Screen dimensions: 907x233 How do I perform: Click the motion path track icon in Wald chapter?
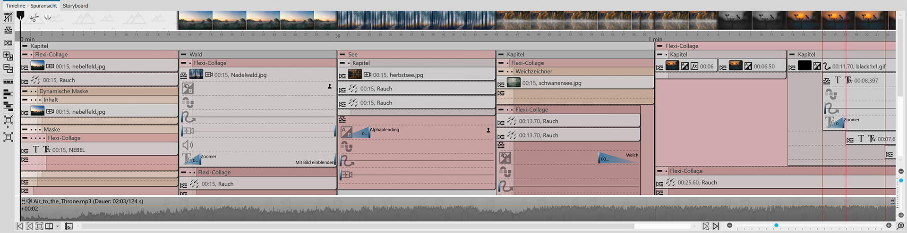pyautogui.click(x=188, y=117)
